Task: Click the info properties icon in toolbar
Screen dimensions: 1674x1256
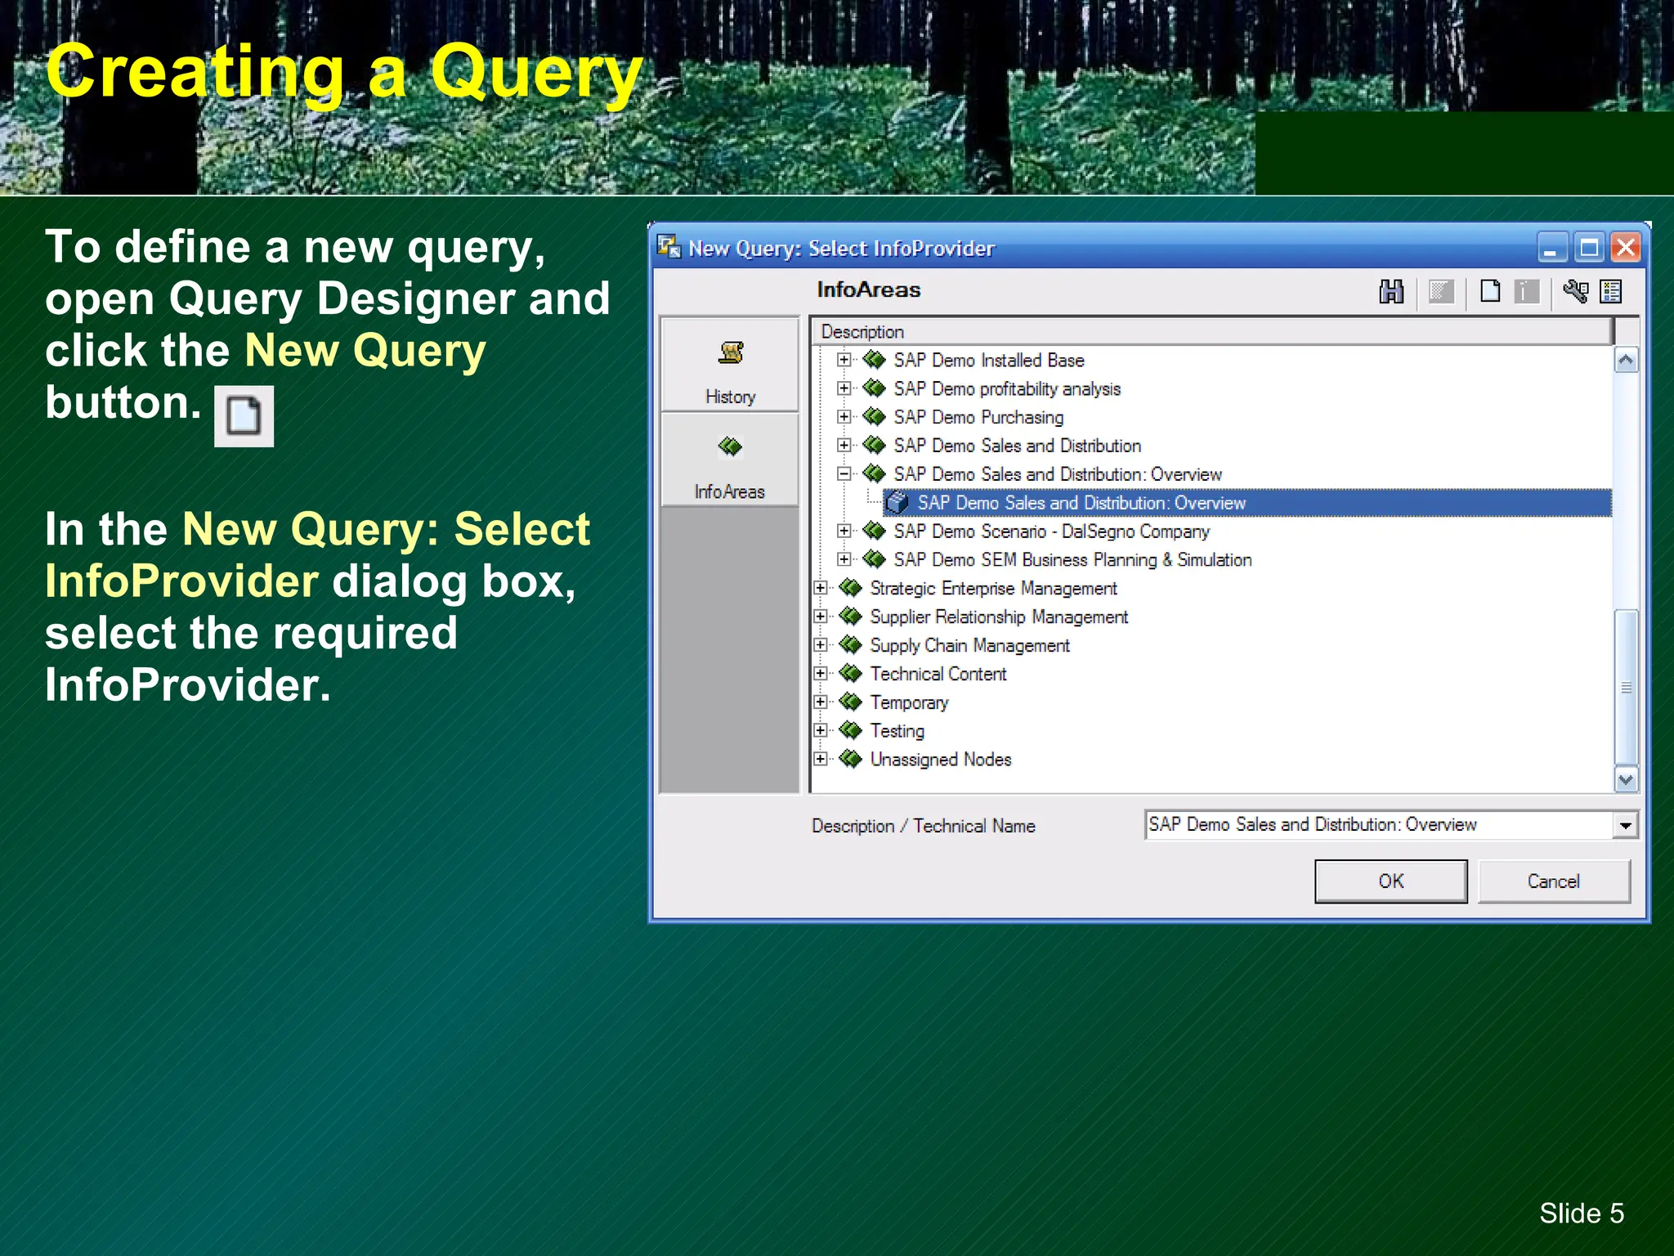Action: pos(1526,291)
